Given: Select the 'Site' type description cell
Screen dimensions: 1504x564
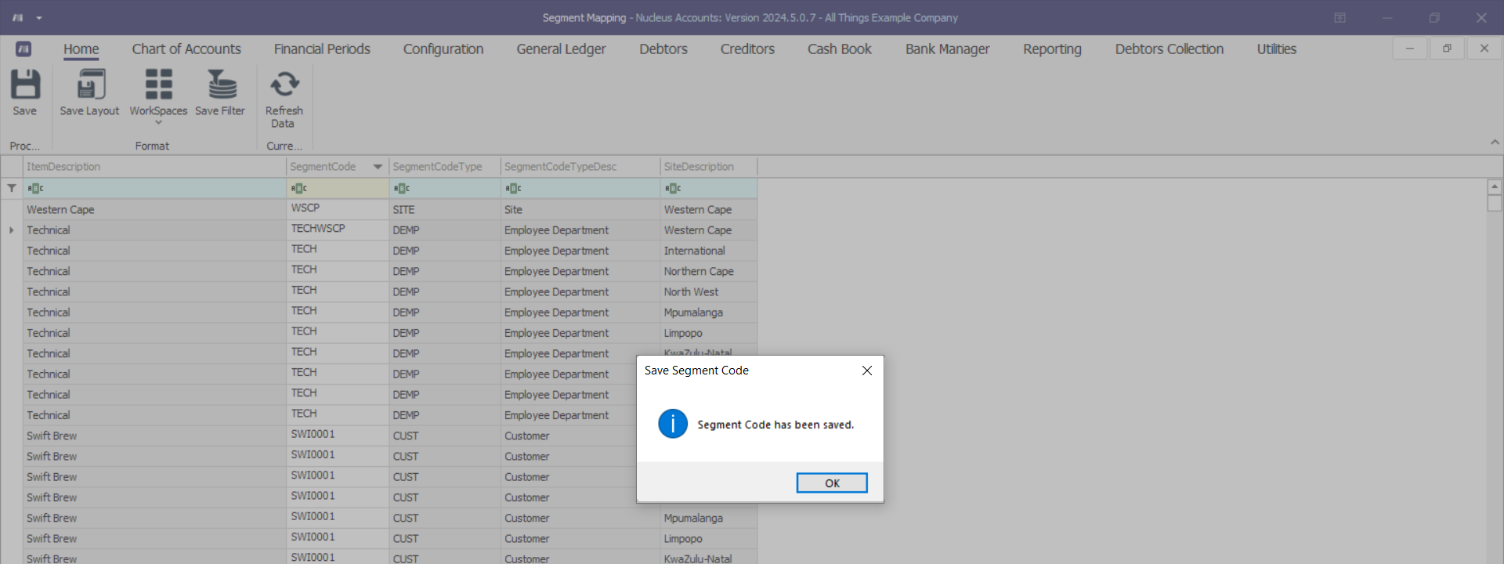Looking at the screenshot, I should coord(580,209).
